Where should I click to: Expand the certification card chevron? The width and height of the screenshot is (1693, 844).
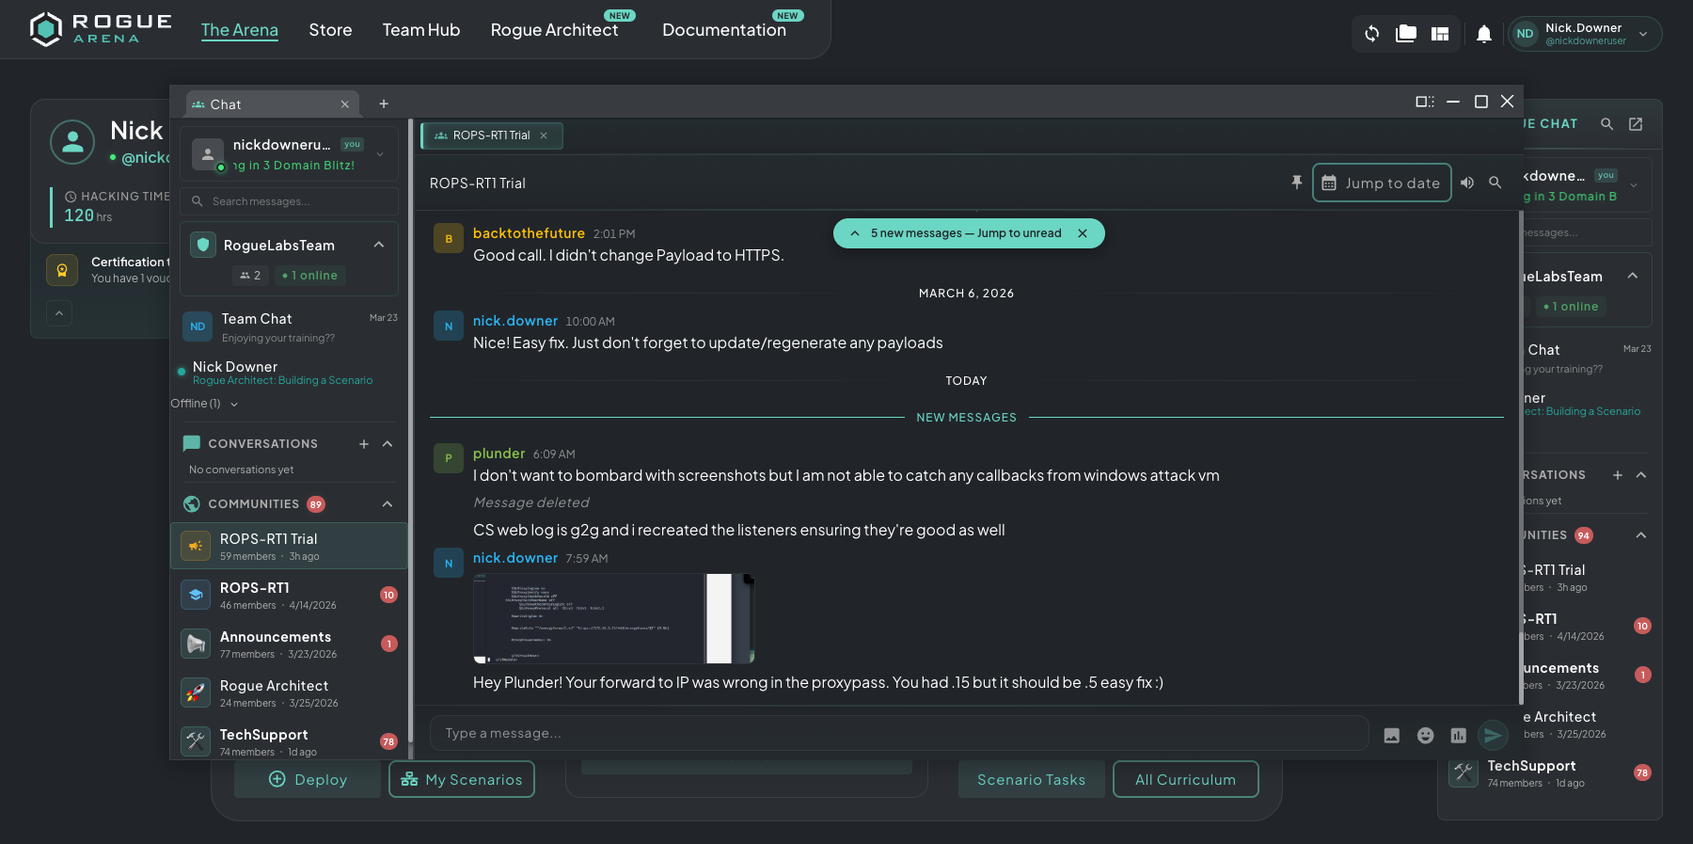[58, 313]
